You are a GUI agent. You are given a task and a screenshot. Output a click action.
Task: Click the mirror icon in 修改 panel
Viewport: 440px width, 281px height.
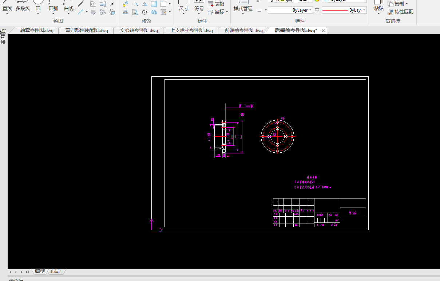coord(144,4)
